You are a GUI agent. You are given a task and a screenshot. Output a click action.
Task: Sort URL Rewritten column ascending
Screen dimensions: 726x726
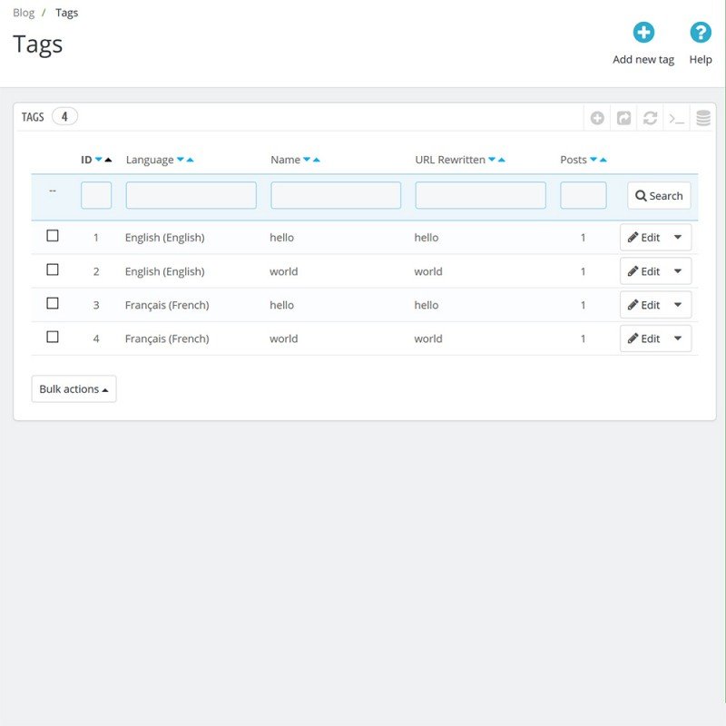coord(502,160)
